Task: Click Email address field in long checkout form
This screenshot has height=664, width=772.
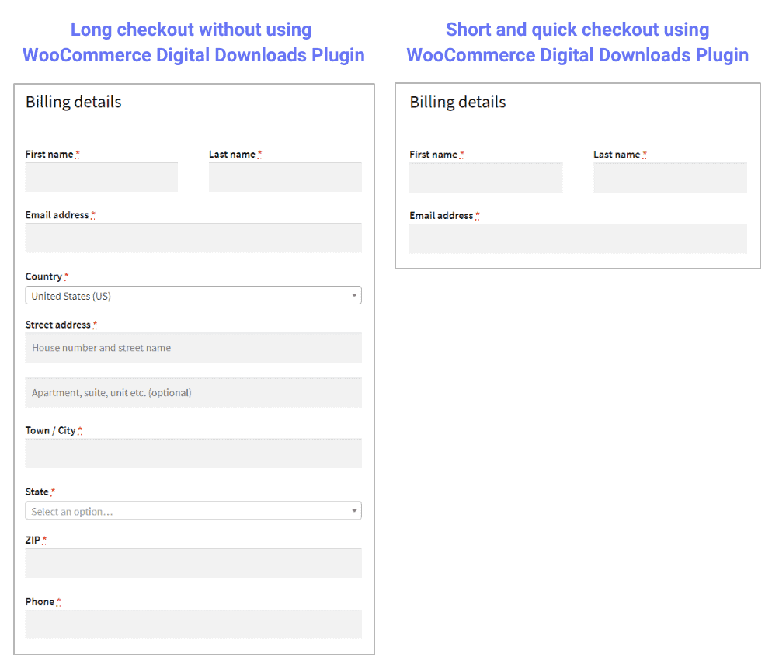Action: coord(193,238)
